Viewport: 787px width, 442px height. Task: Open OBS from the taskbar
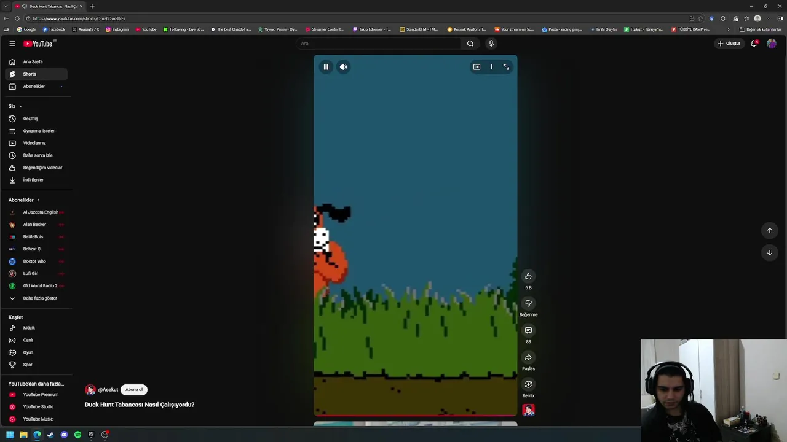pos(105,435)
